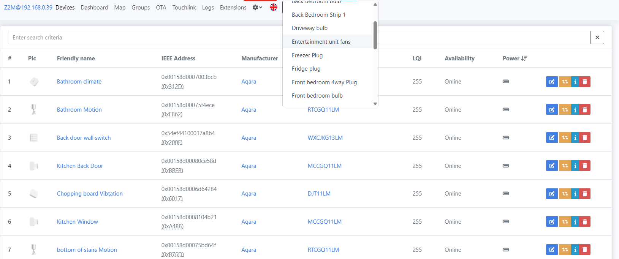Delete the Kitchen Back Door device
This screenshot has height=259, width=619.
(x=585, y=166)
